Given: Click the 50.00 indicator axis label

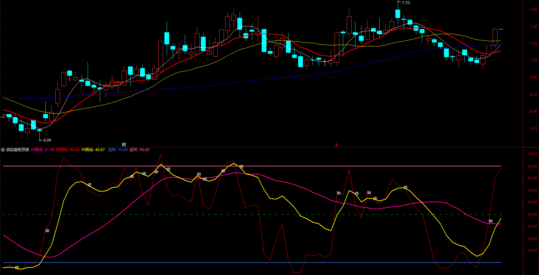Looking at the screenshot, I should click(533, 215).
